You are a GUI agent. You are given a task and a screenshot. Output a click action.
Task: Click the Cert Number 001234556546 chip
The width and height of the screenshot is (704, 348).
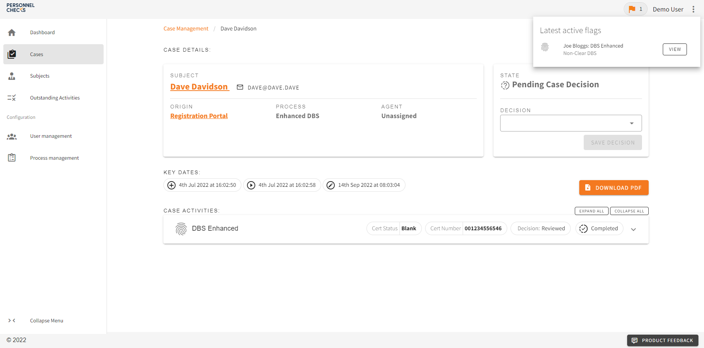click(x=466, y=228)
